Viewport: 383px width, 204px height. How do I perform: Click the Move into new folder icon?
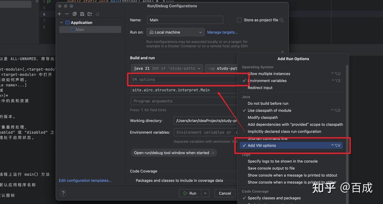(x=89, y=14)
